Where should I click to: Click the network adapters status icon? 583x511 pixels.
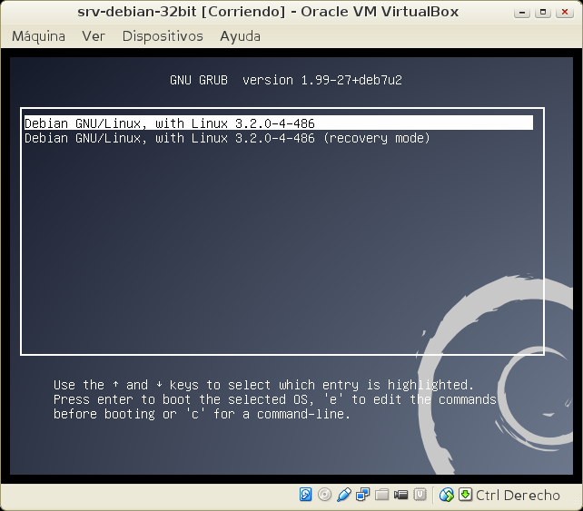(363, 495)
